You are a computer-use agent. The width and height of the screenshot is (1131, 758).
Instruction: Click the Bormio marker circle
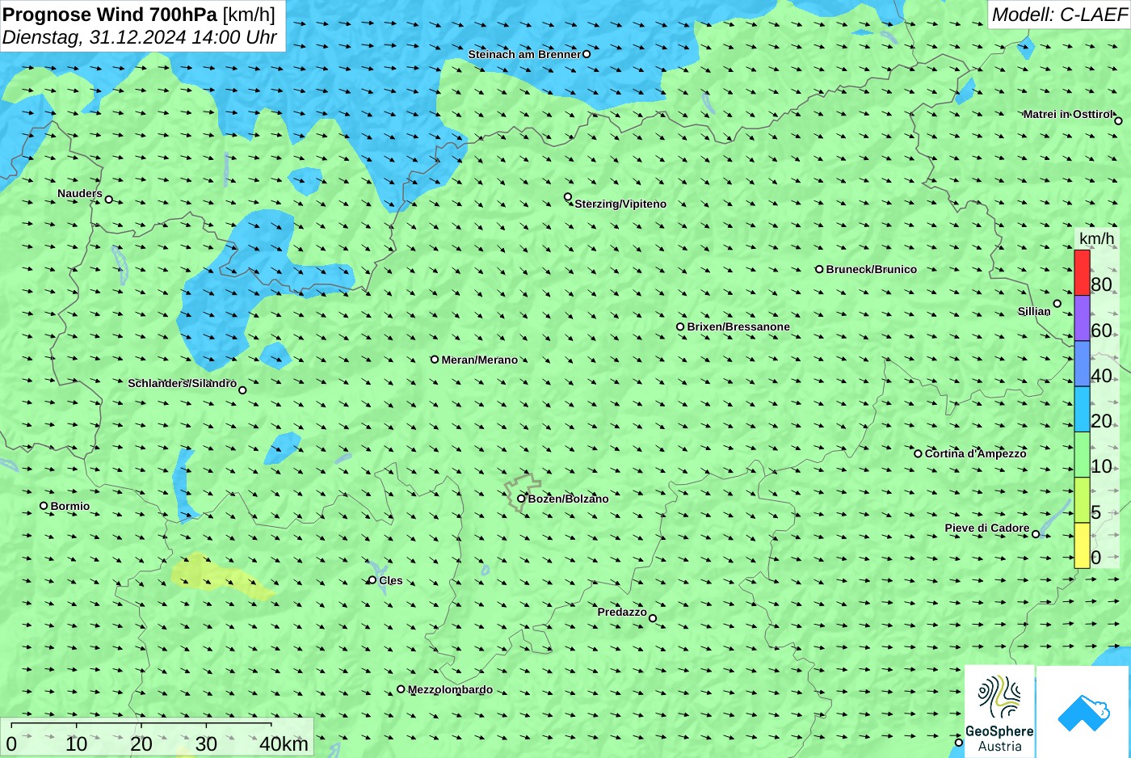coord(44,506)
